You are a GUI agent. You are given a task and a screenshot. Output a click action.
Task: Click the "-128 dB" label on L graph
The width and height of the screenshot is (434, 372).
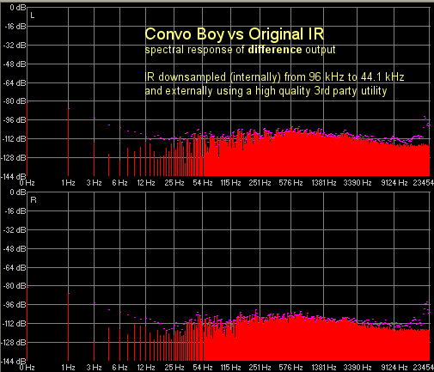point(14,158)
